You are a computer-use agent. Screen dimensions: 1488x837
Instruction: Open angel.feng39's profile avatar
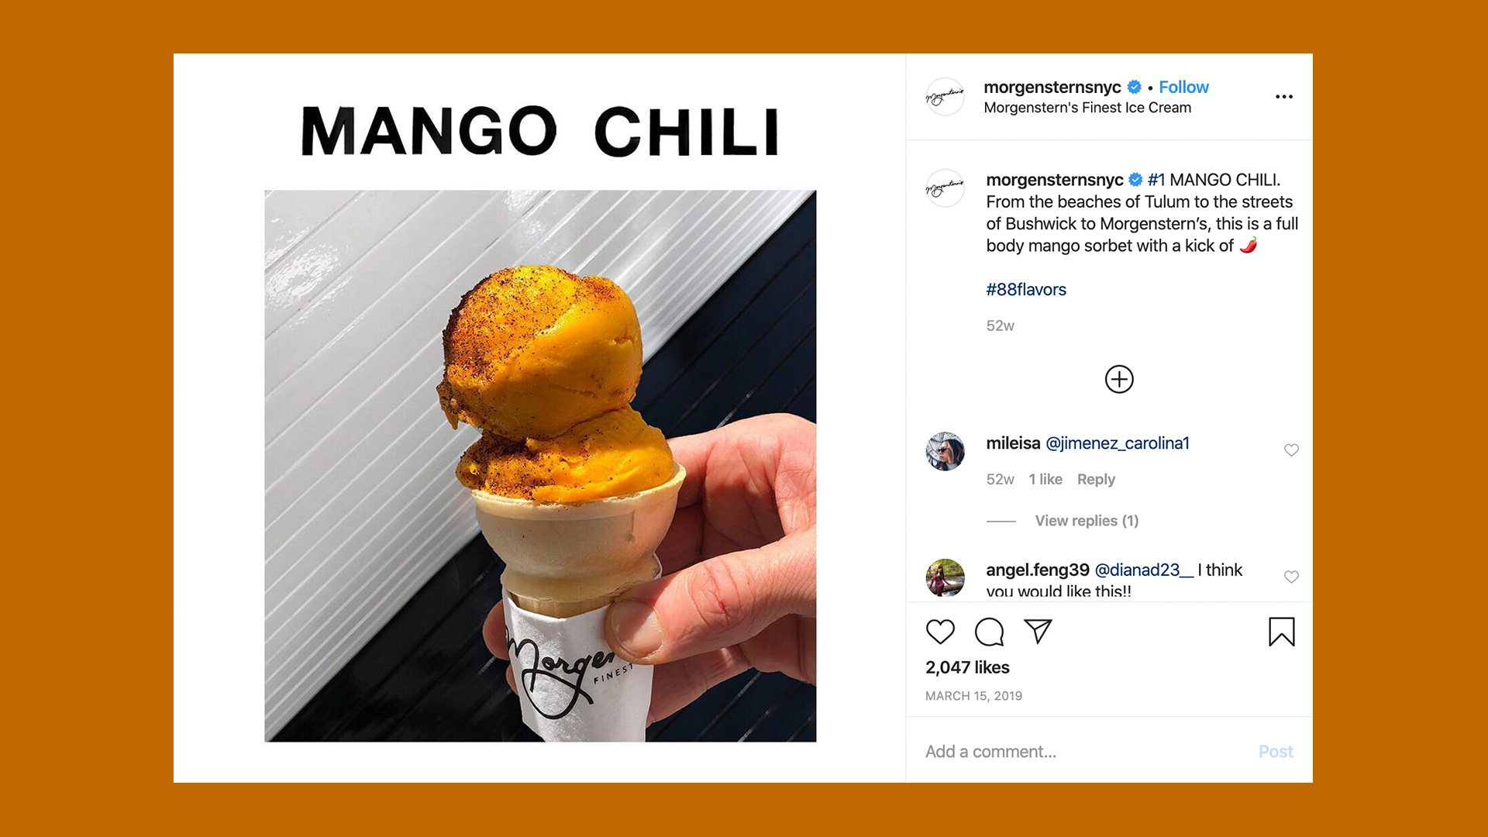tap(945, 577)
